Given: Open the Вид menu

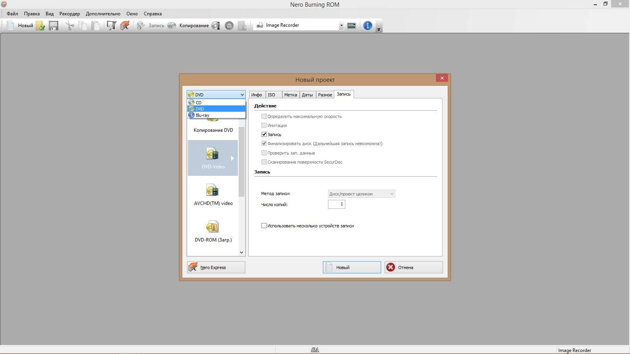Looking at the screenshot, I should tap(50, 13).
